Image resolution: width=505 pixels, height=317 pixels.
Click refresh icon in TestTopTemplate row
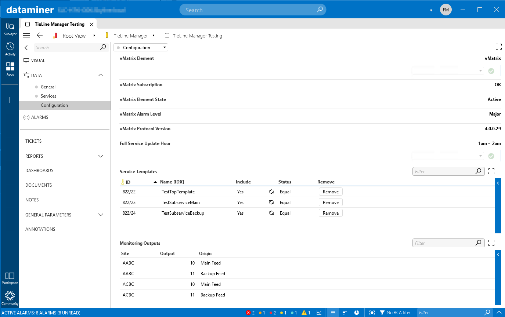click(271, 192)
